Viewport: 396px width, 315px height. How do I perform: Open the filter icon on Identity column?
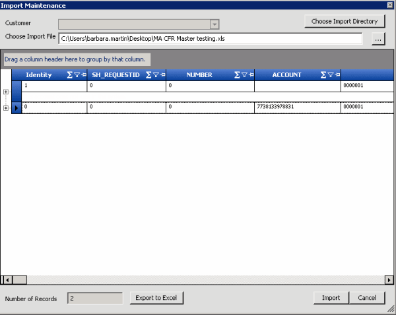click(77, 75)
